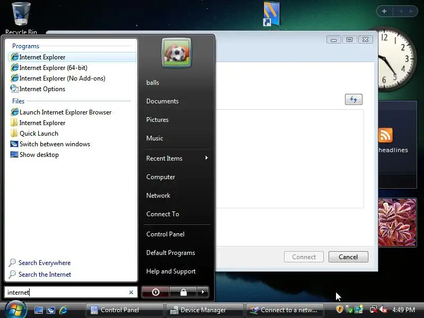Switch to Connect to a network taskbar button
This screenshot has height=318, width=424.
click(x=285, y=310)
